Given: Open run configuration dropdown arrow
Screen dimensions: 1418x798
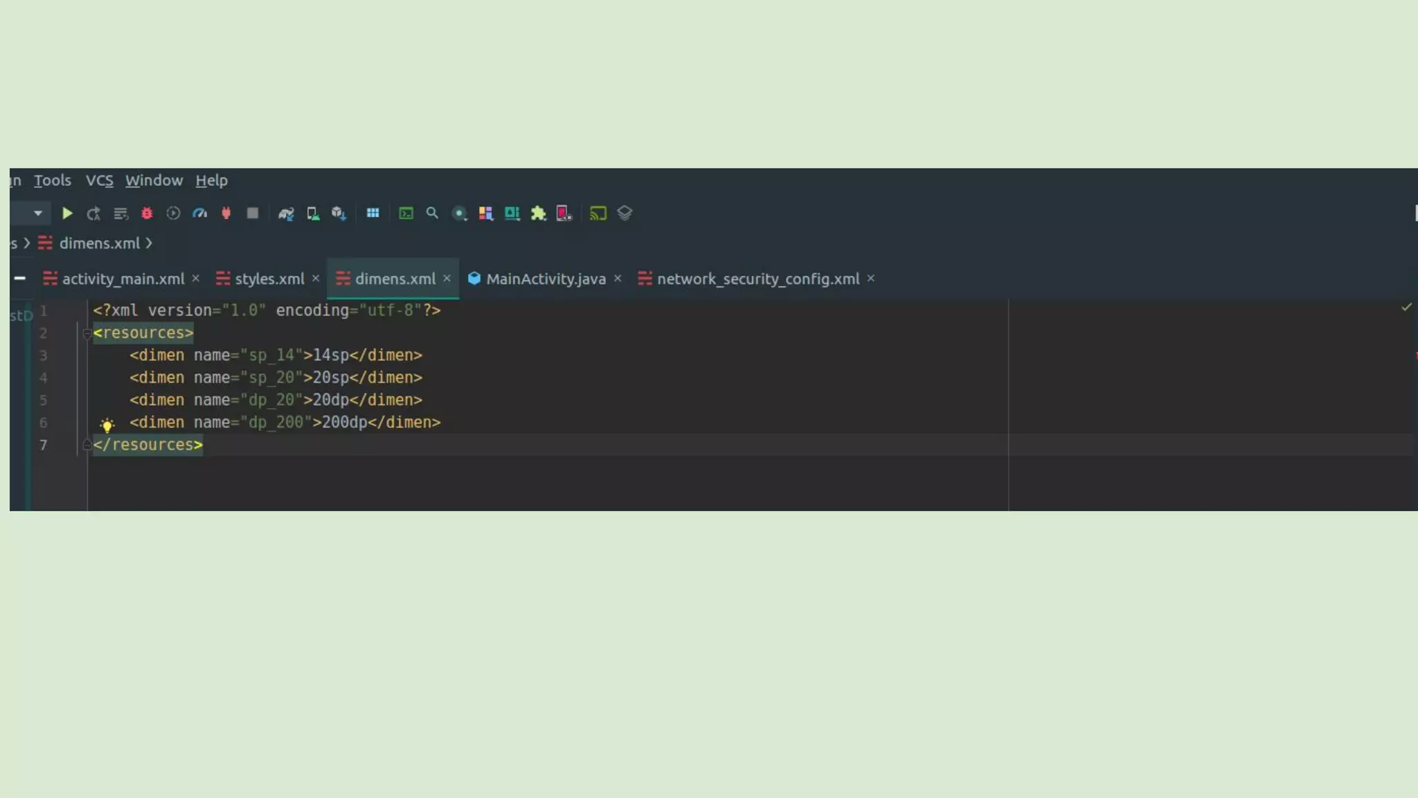Looking at the screenshot, I should pyautogui.click(x=38, y=213).
